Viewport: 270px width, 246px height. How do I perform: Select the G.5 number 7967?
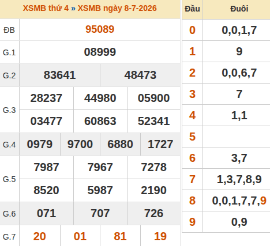click(100, 167)
